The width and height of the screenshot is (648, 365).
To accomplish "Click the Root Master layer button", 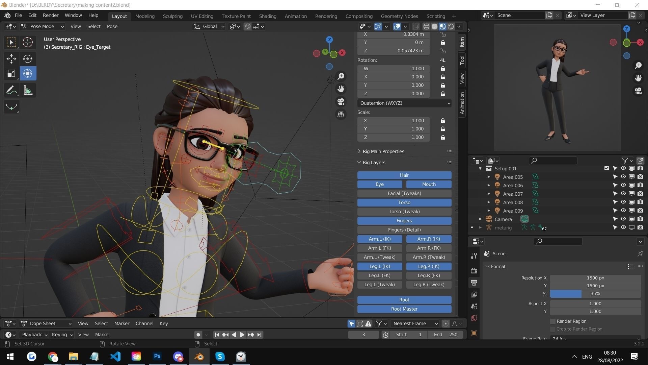I will click(x=404, y=309).
